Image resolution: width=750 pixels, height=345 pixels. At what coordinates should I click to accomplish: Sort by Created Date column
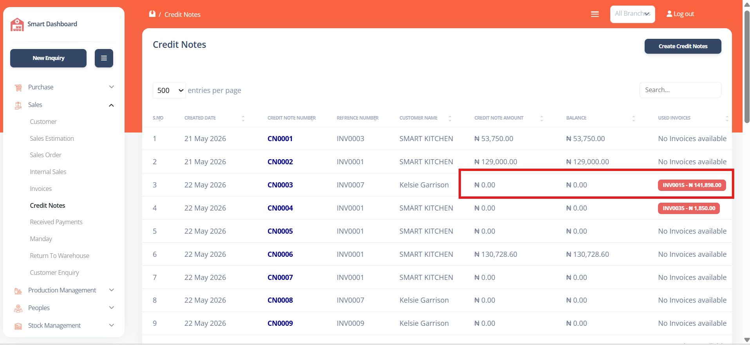243,118
